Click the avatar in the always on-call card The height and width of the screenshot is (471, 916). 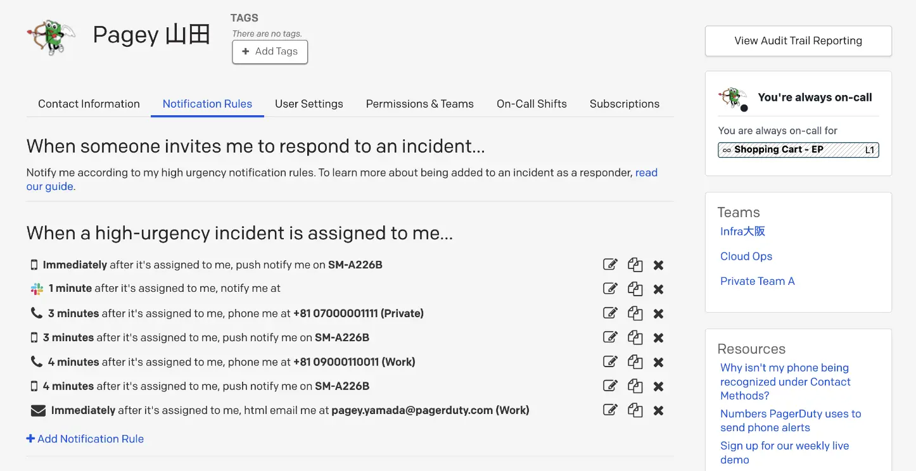[x=734, y=98]
